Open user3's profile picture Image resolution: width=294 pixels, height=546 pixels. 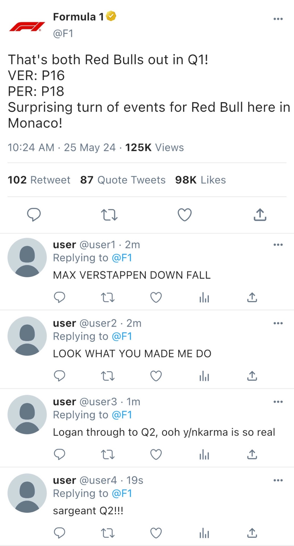[27, 415]
